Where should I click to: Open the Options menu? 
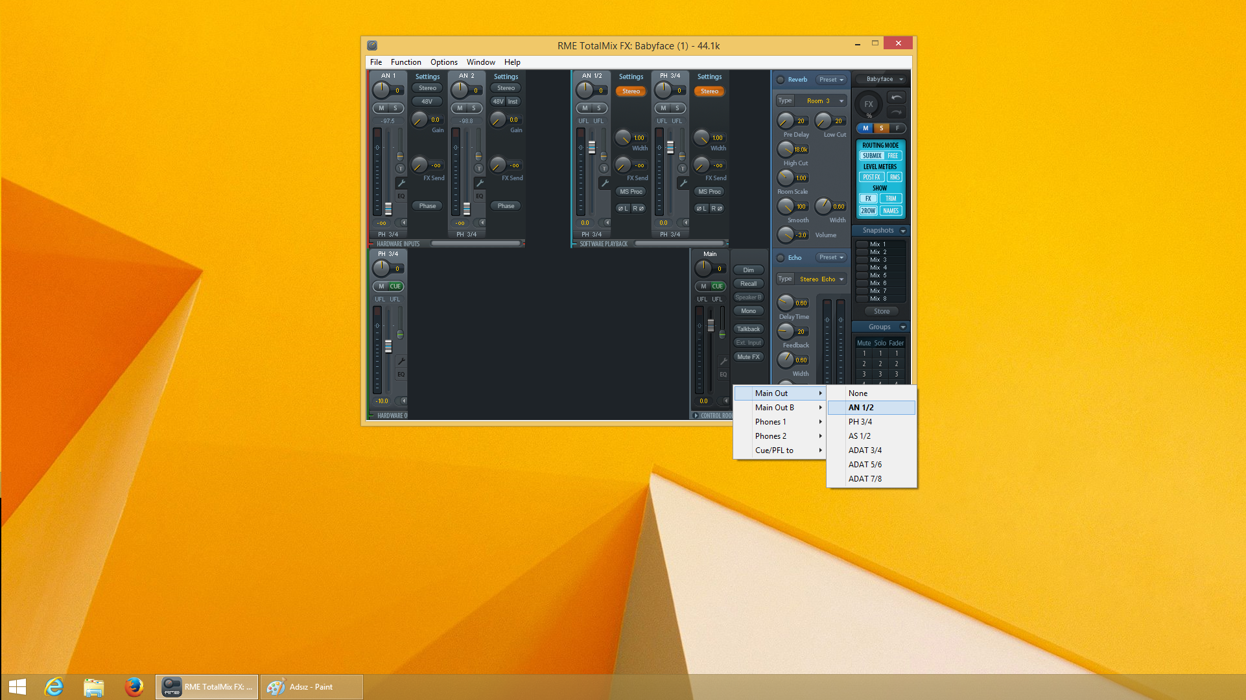443,62
